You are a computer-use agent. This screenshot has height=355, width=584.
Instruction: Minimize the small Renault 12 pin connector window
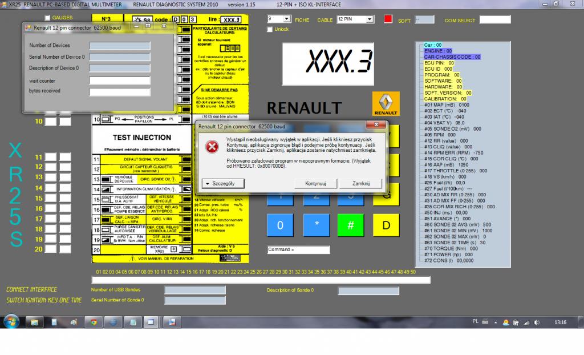coord(136,26)
